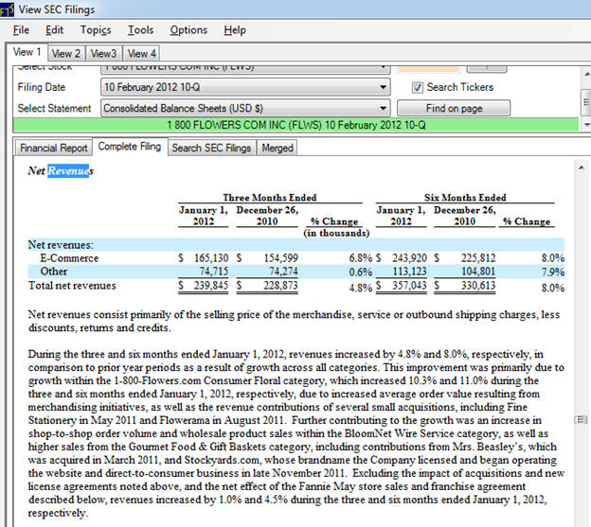Viewport: 591px width, 527px height.
Task: Go to the Search SEC Filings tab
Action: point(211,148)
